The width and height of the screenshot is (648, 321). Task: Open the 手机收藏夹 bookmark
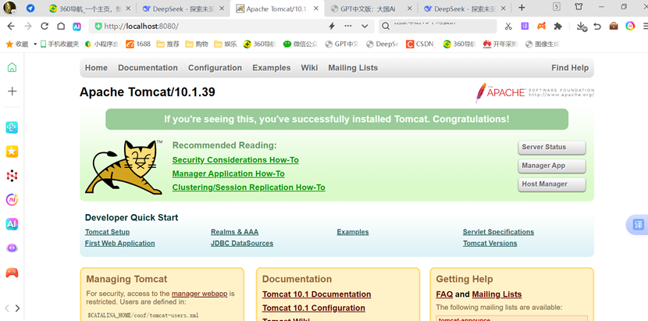click(x=60, y=44)
